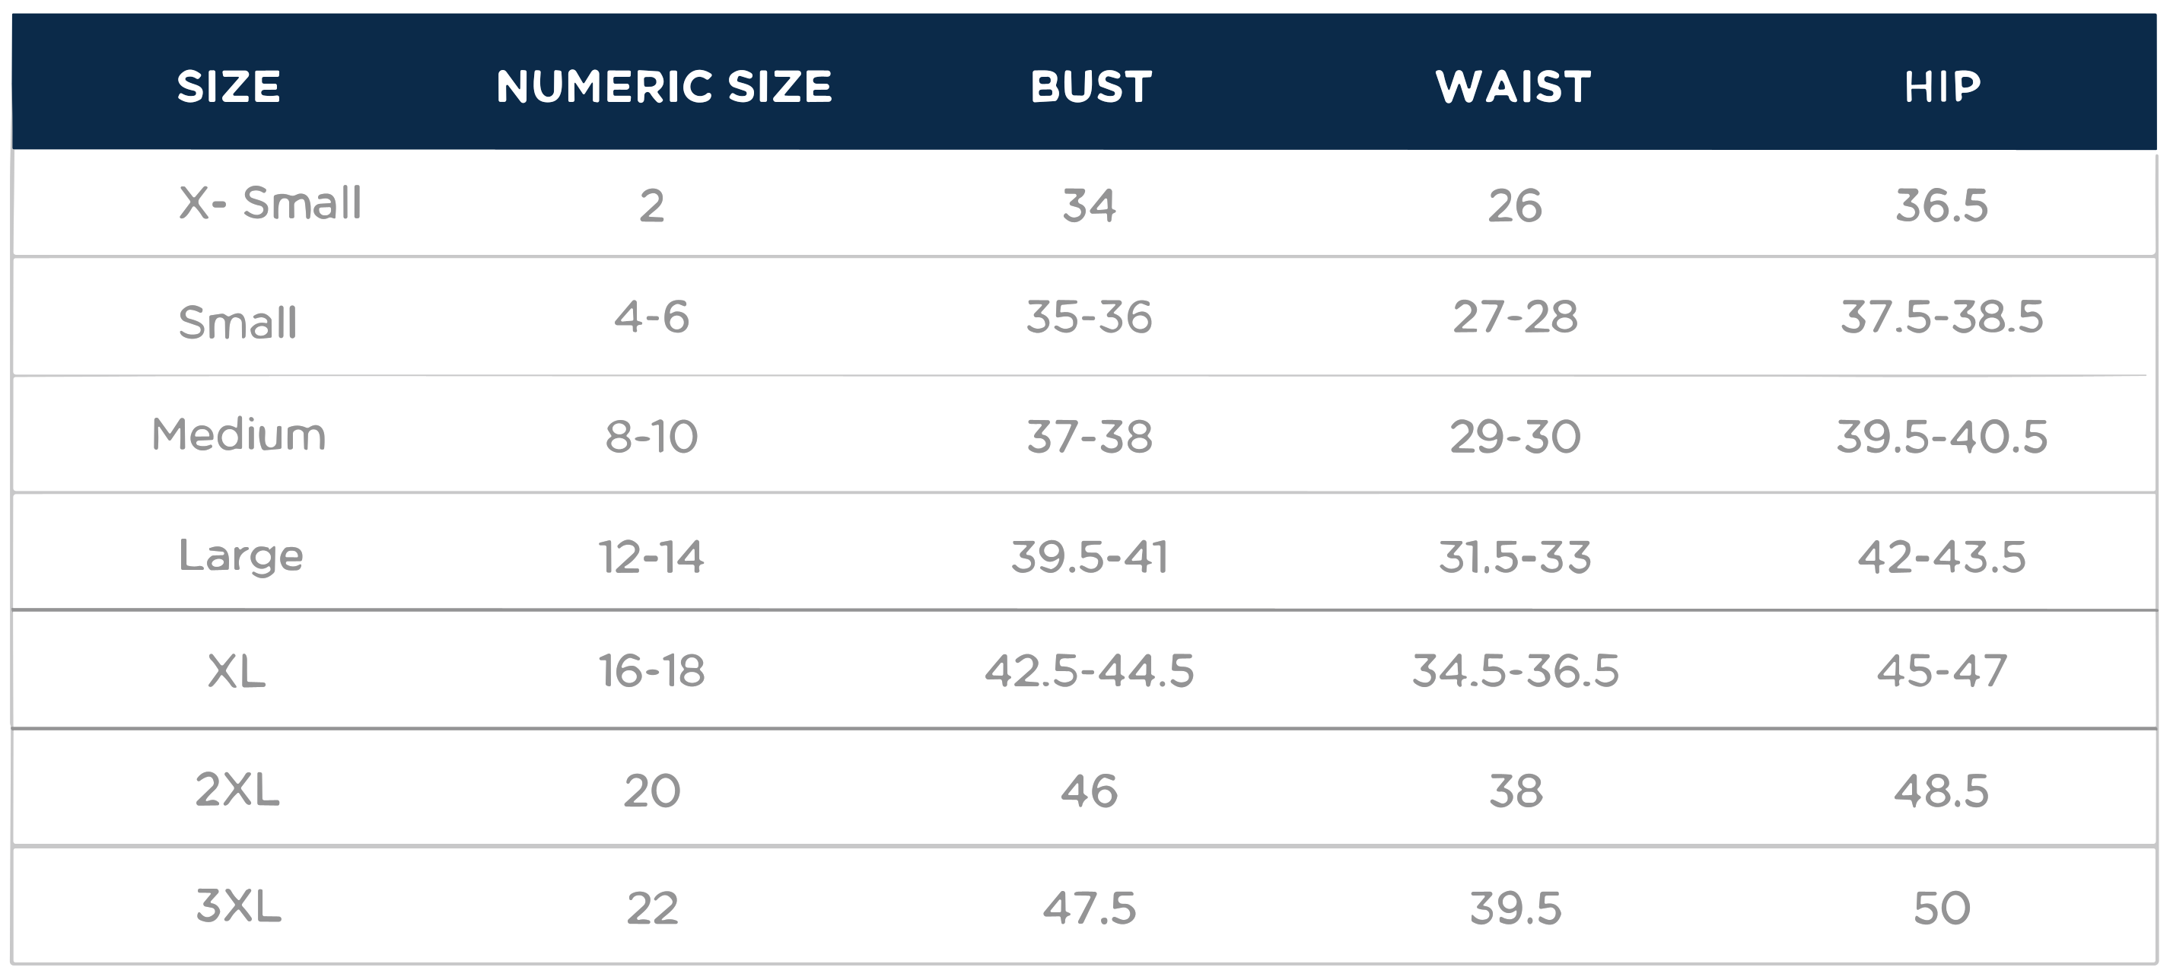Click bust value 39.5-41 cell
The height and width of the screenshot is (980, 2170).
(1090, 557)
